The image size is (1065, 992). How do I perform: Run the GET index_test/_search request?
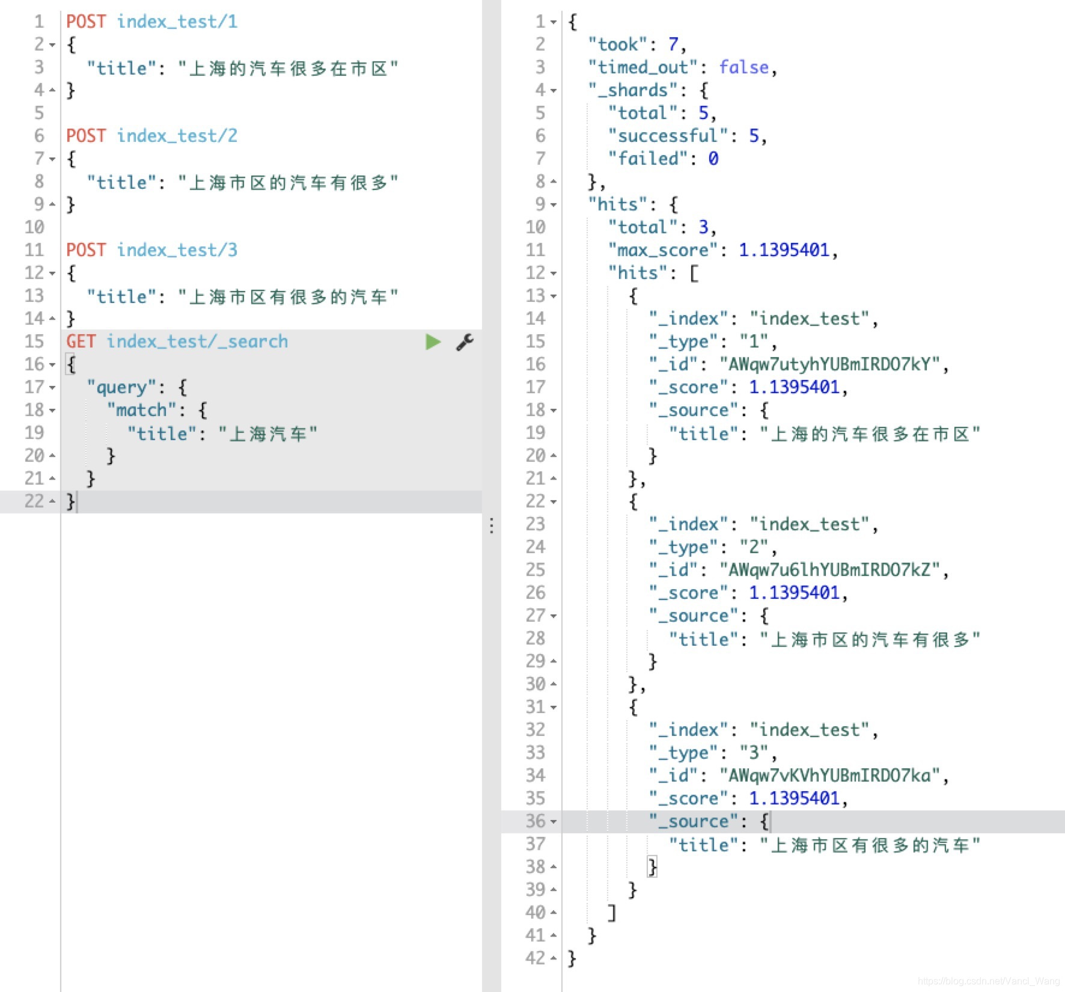(433, 342)
